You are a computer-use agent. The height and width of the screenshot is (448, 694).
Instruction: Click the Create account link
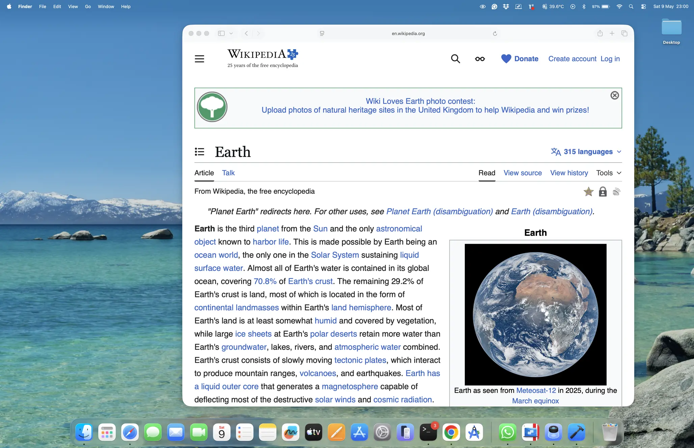coord(572,59)
